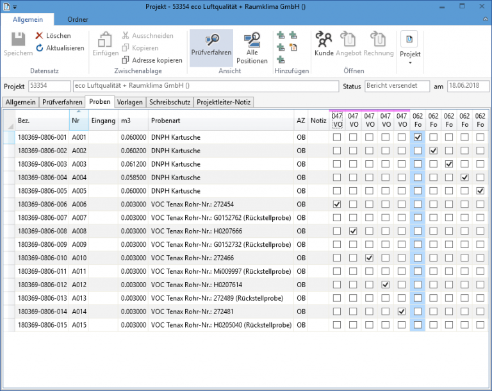Open the Angebot document
Viewport: 492px width, 391px height.
[348, 45]
